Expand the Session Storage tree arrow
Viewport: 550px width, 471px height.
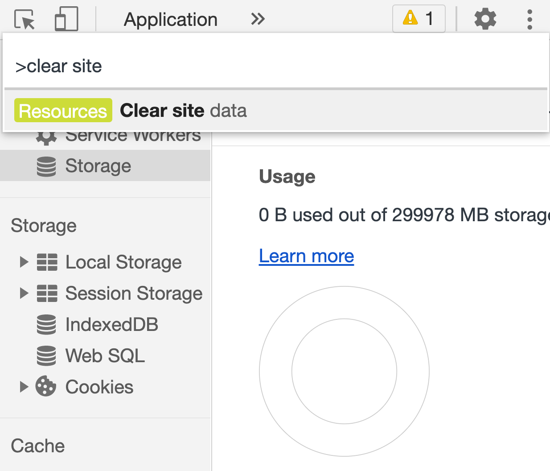(24, 293)
